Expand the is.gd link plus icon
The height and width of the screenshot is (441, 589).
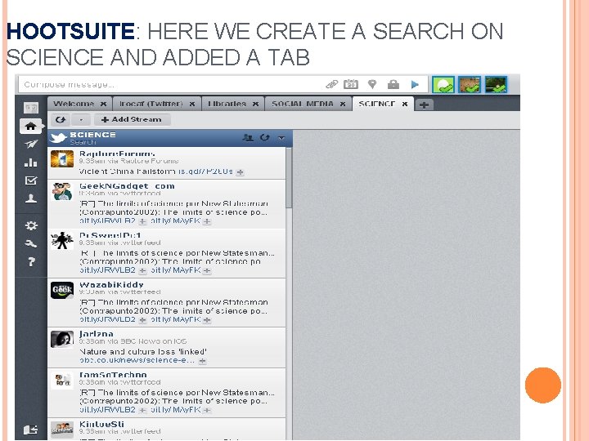pos(240,172)
